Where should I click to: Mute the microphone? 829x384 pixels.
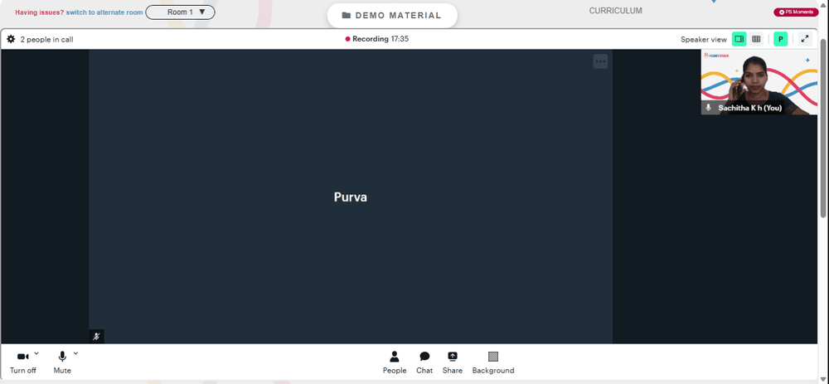(62, 362)
